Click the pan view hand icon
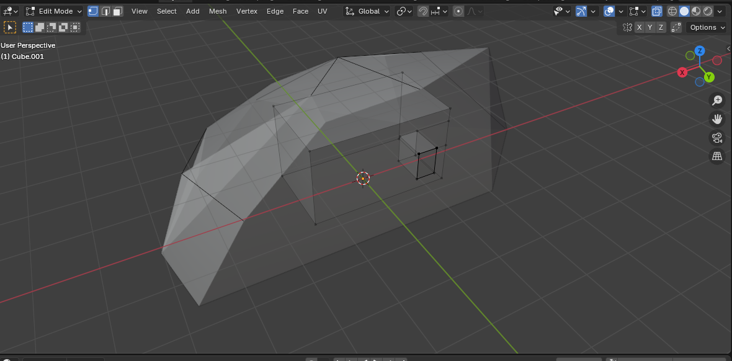 pyautogui.click(x=716, y=118)
